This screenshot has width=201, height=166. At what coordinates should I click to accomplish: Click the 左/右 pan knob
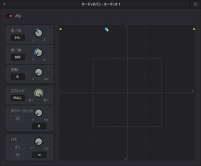click(39, 33)
